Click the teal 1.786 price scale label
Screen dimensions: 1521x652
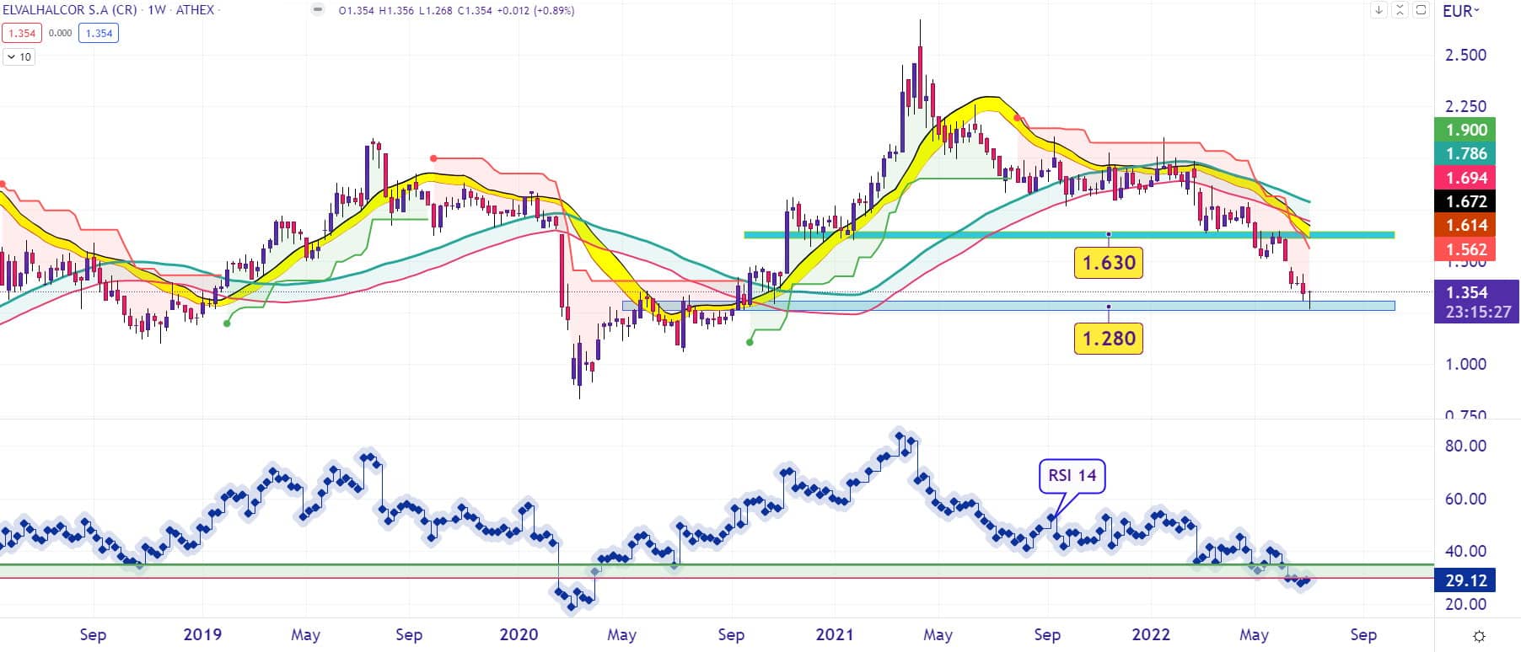[x=1466, y=153]
